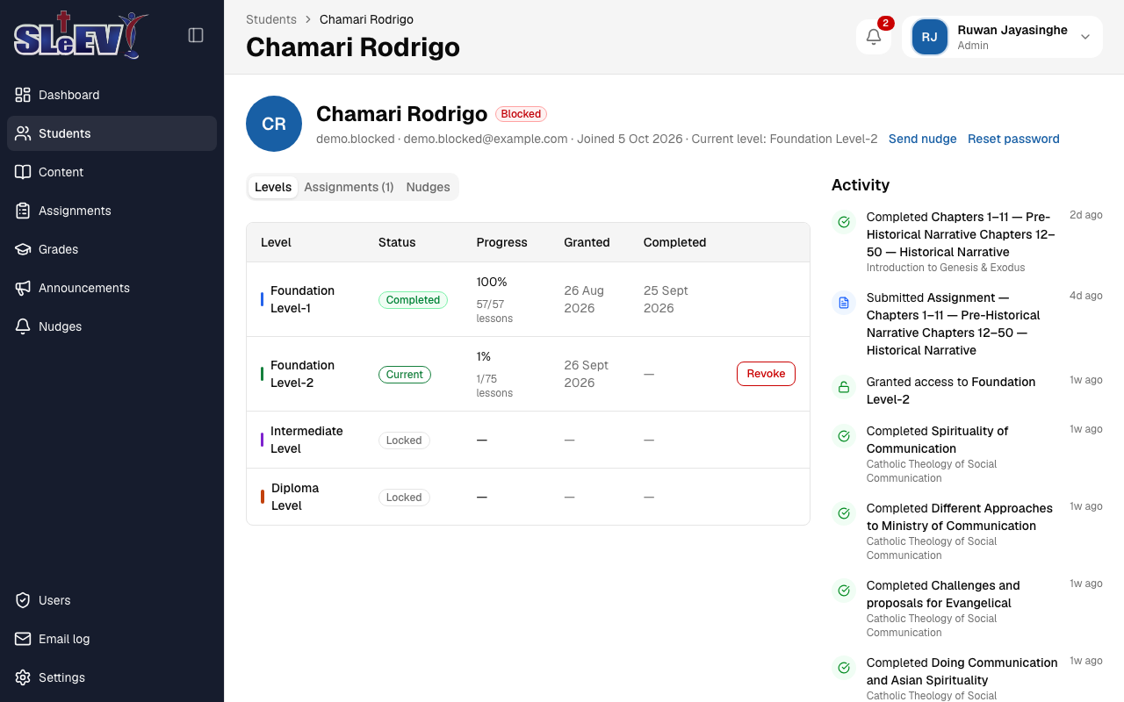Click the Locked badge in Intermediate Level row

click(404, 441)
